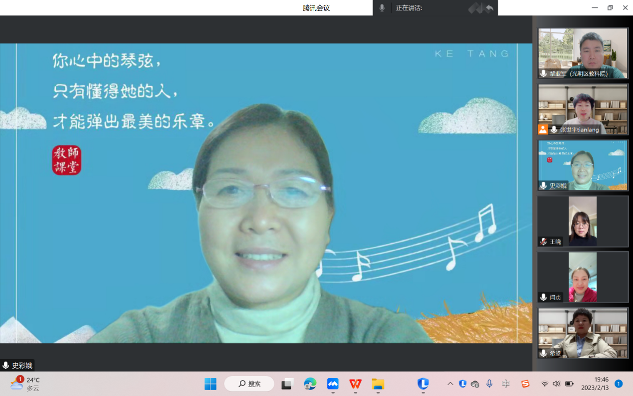The width and height of the screenshot is (633, 396).
Task: Click the speaking indicator mic in the title bar
Action: pos(381,7)
